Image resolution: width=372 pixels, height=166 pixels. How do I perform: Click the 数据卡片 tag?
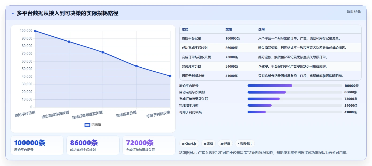click(x=245, y=144)
